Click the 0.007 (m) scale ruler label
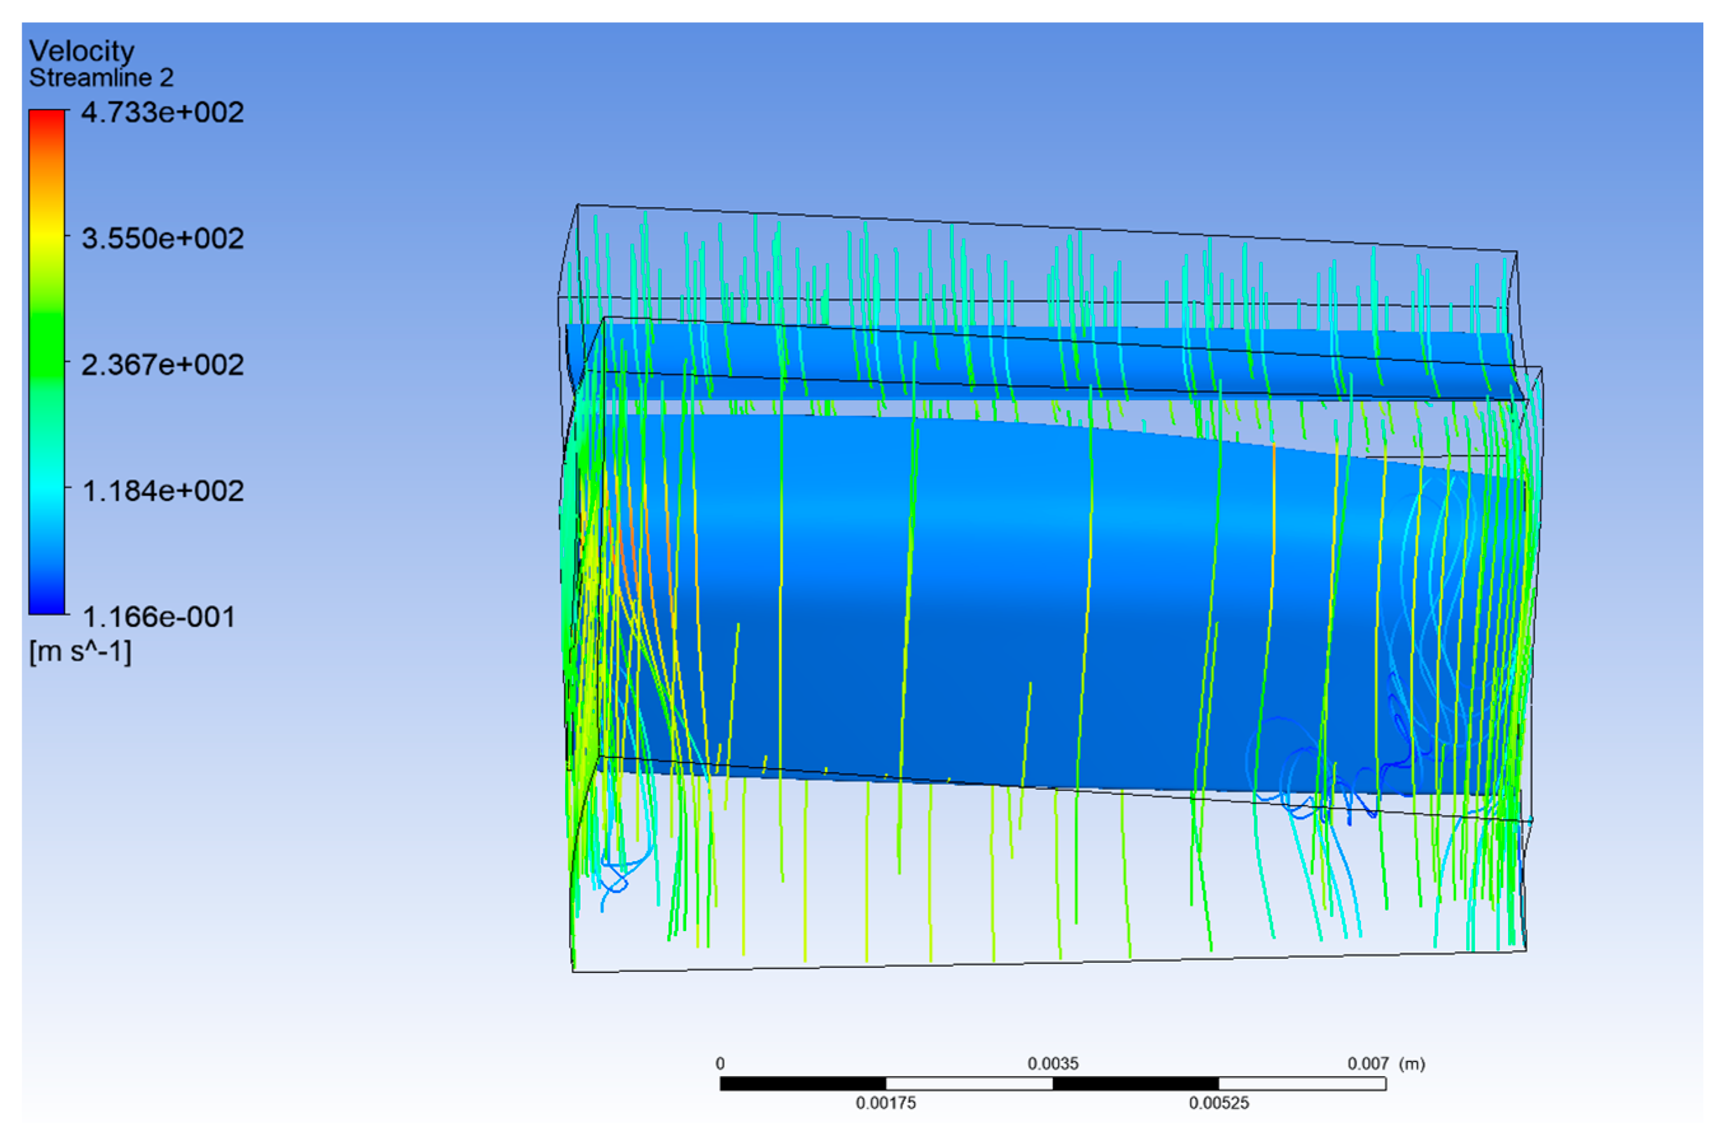The image size is (1725, 1148). tap(1385, 1064)
